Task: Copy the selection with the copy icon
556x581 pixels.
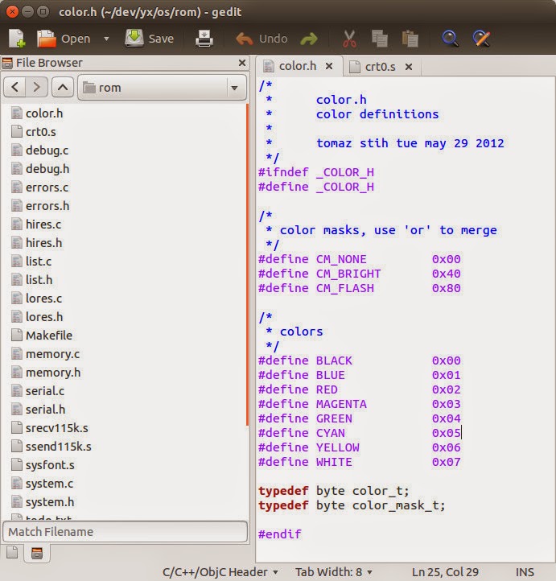Action: point(380,39)
